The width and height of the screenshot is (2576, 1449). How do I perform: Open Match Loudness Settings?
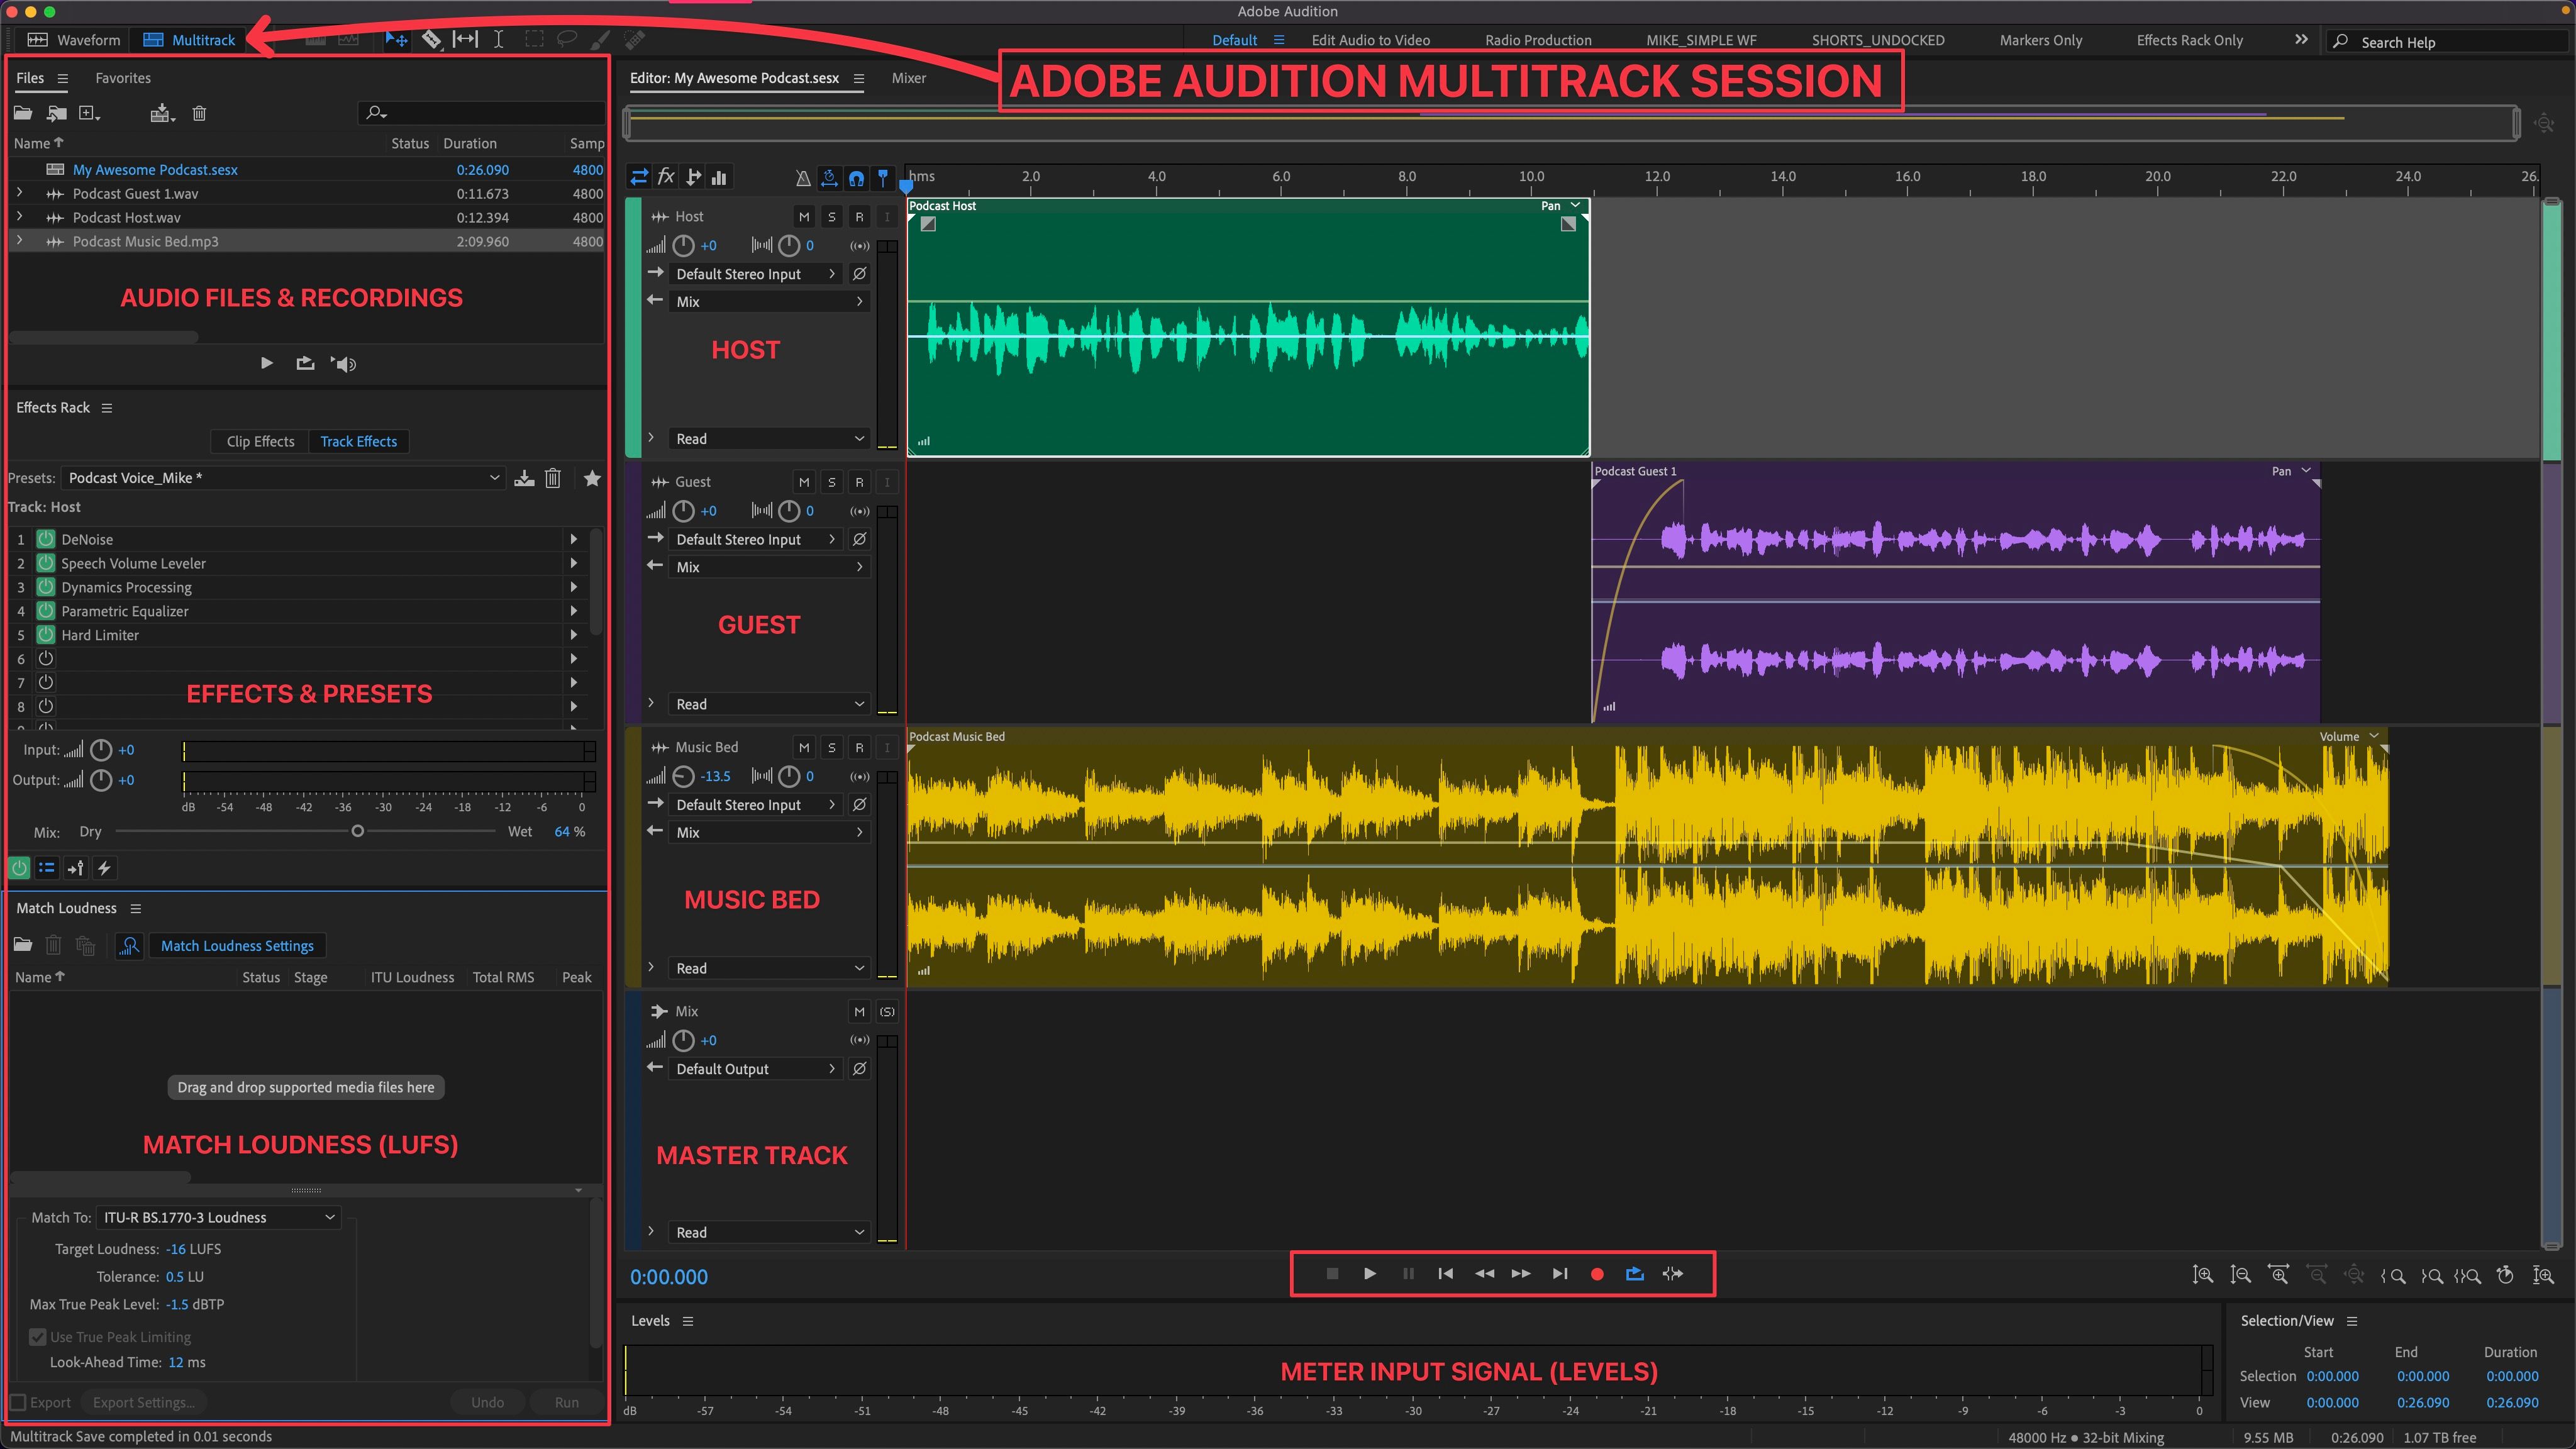pyautogui.click(x=237, y=946)
